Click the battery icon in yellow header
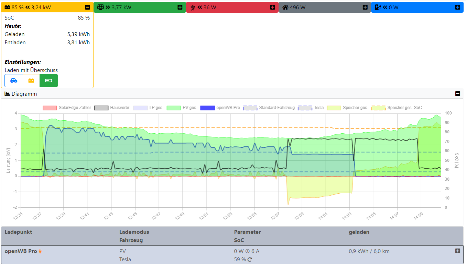466x266 pixels. point(8,7)
